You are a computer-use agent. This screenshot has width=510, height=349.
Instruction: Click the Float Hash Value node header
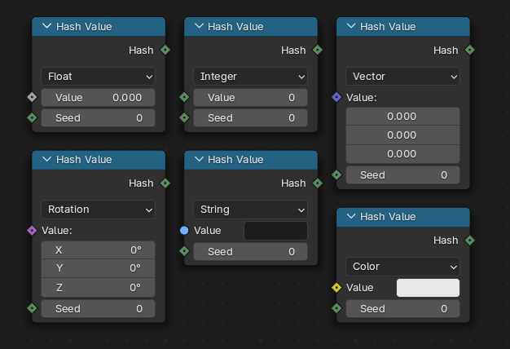[99, 26]
